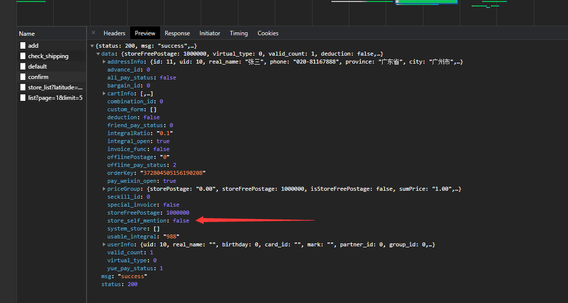Select the check_shipping request file icon
This screenshot has height=303, width=568.
(23, 56)
